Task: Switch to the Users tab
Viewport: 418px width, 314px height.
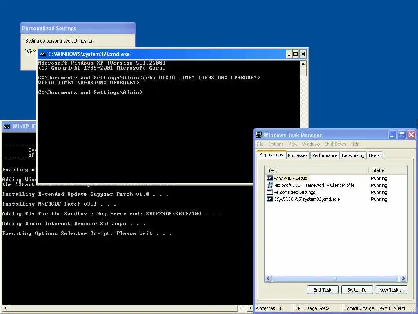Action: pos(375,155)
